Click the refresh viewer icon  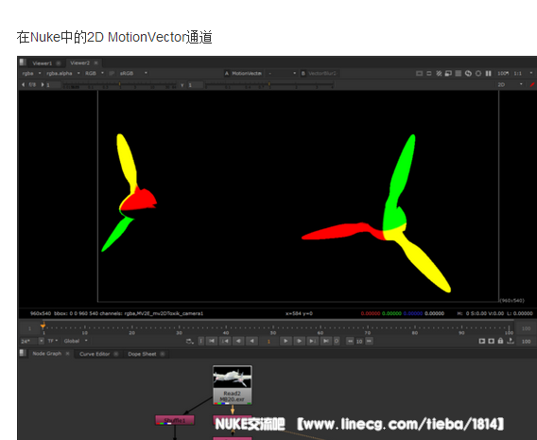click(468, 74)
